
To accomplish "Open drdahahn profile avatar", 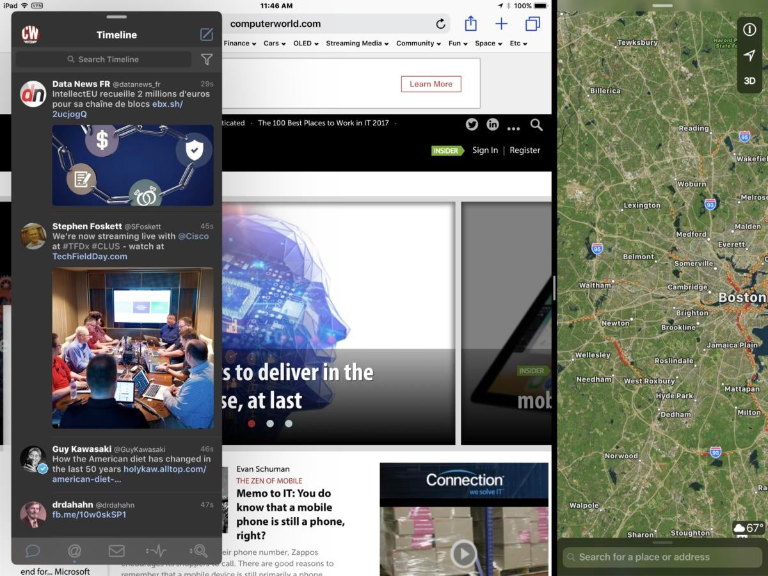I will coord(33,514).
